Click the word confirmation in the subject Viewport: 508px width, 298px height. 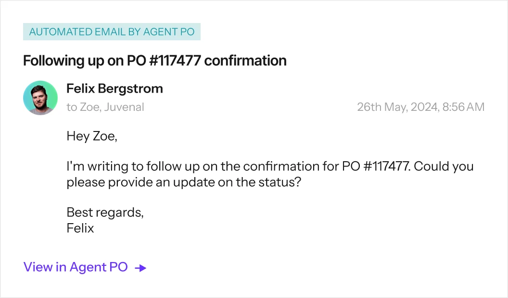tap(245, 61)
